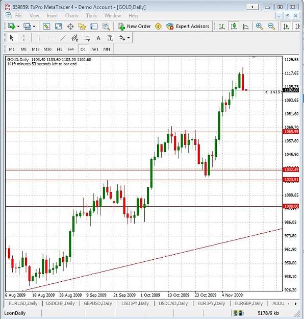The width and height of the screenshot is (304, 319).
Task: Show the Terminal panel icon
Action: pos(94,26)
